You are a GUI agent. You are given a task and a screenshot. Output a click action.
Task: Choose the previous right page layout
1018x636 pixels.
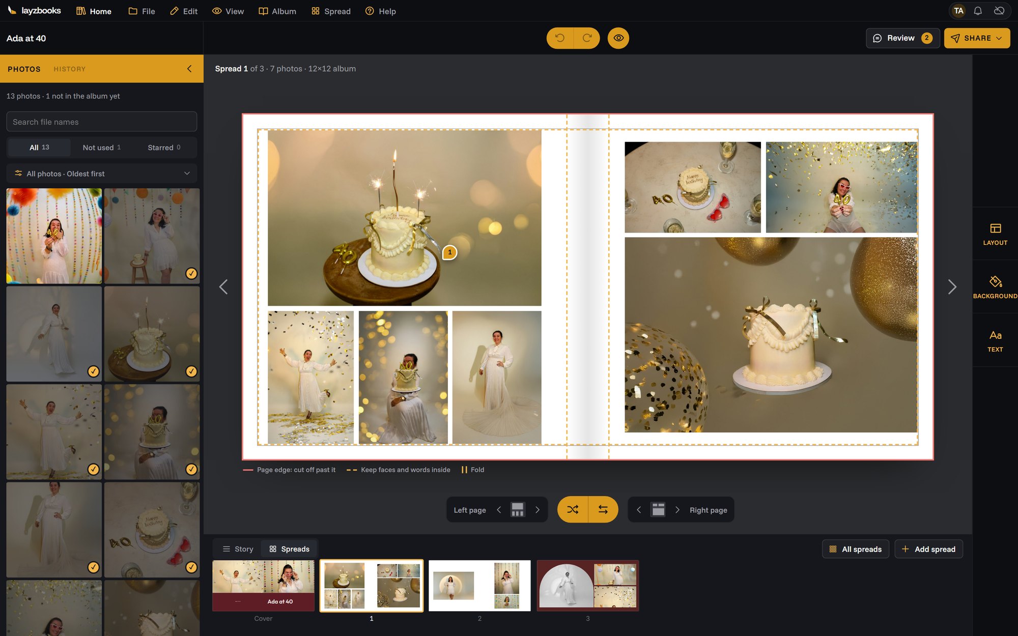coord(639,510)
